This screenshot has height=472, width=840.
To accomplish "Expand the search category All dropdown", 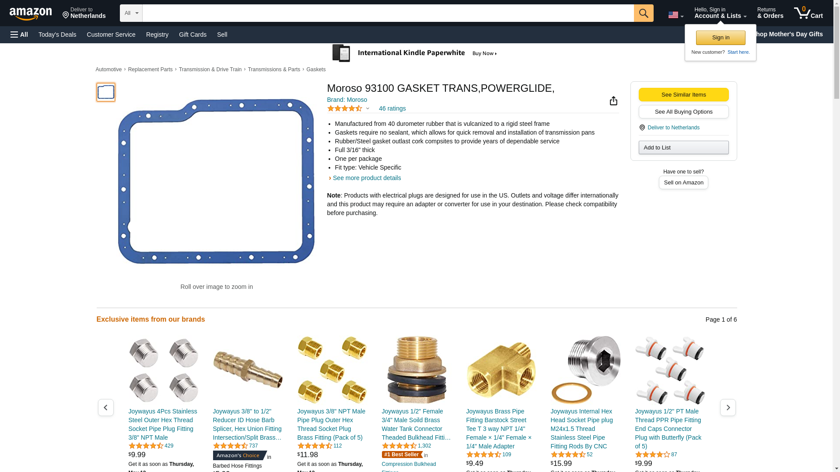I will (131, 13).
